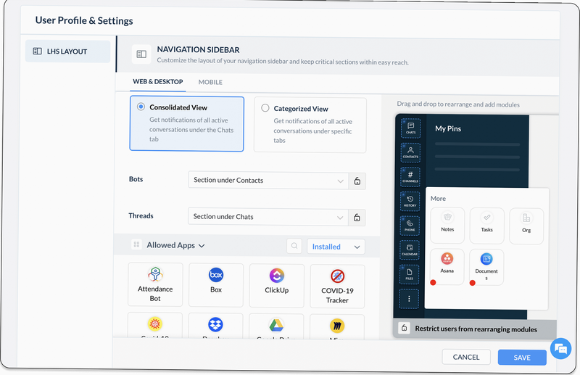This screenshot has height=375, width=580.
Task: Click the Drag and drop to rearrange text
Action: [x=458, y=104]
